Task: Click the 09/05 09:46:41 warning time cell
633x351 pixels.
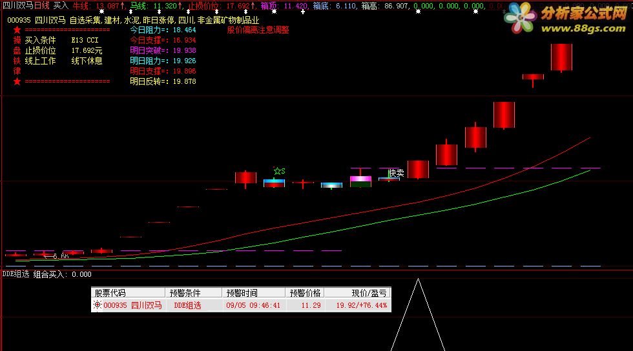Action: point(253,305)
